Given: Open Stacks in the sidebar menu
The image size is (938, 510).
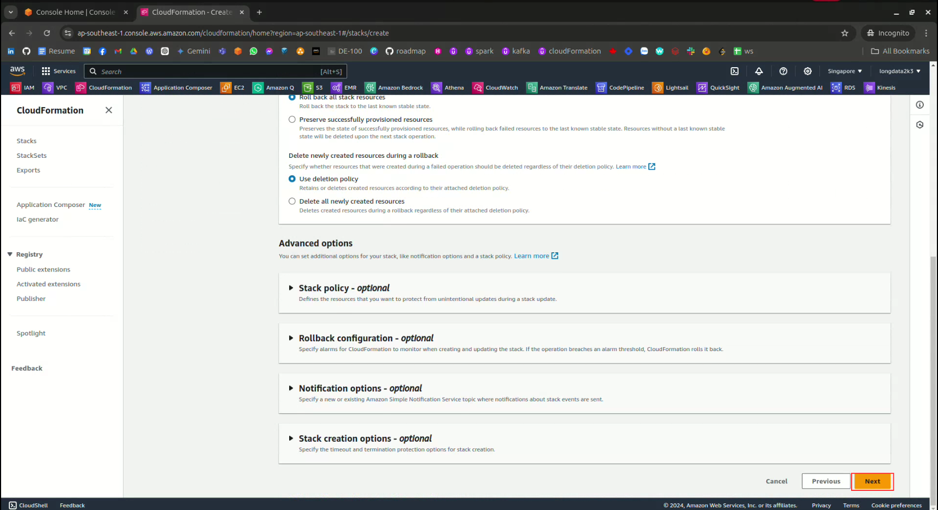Looking at the screenshot, I should pos(26,141).
